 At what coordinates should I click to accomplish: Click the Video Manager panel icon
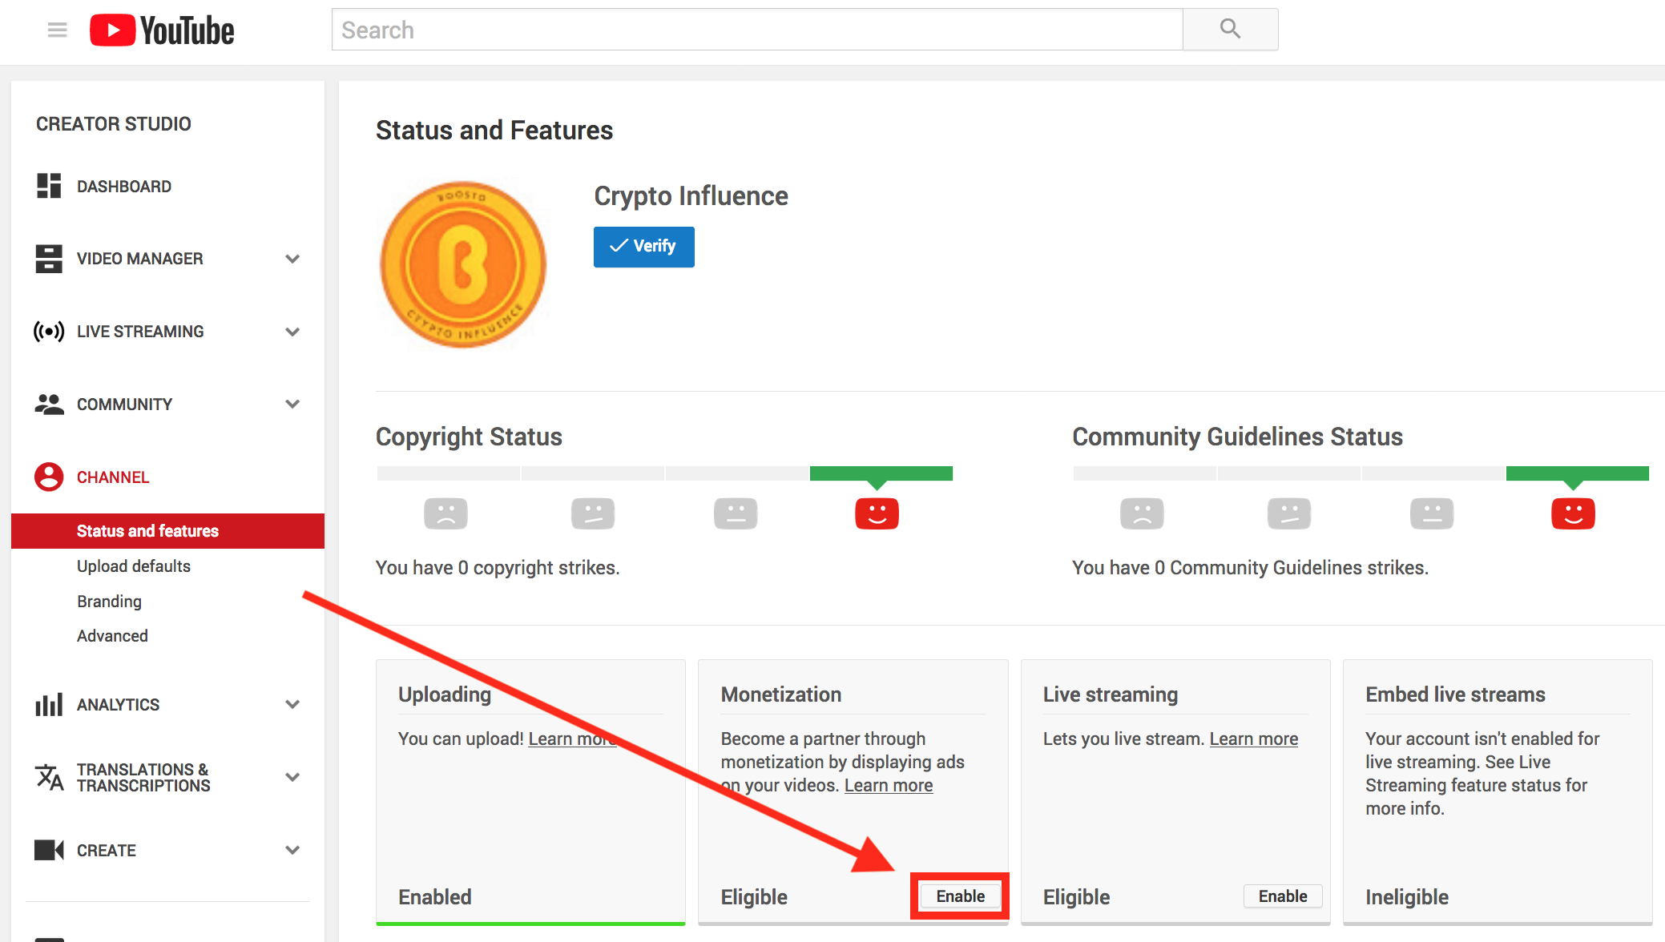pyautogui.click(x=51, y=257)
